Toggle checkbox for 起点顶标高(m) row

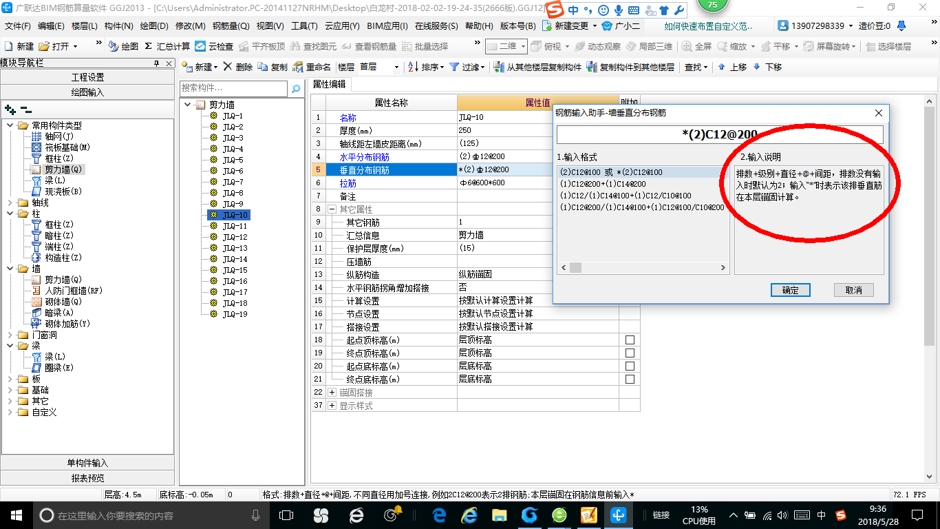pyautogui.click(x=630, y=340)
